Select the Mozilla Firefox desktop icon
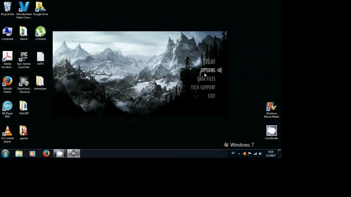Screen dimensions: 351x197 click(7, 85)
